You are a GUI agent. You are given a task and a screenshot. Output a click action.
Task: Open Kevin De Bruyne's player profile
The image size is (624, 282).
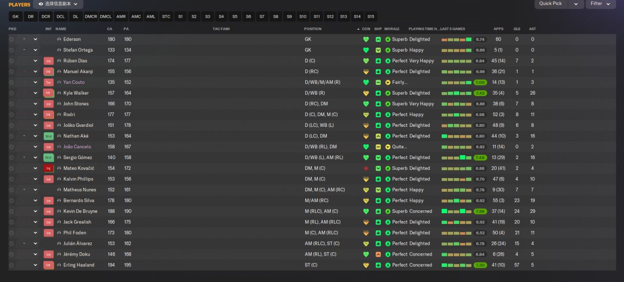click(80, 211)
